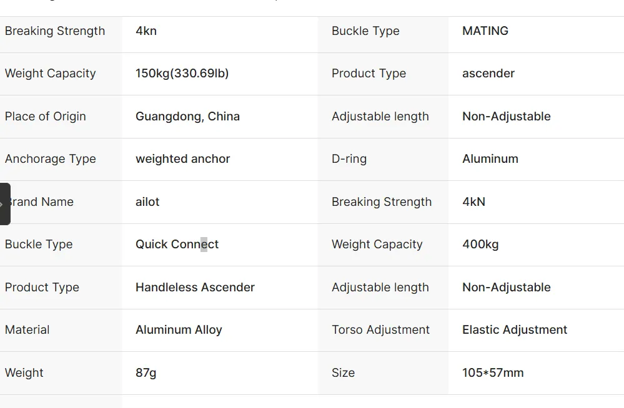Click 'Elastic Adjustment' torso adjustment value

[515, 330]
